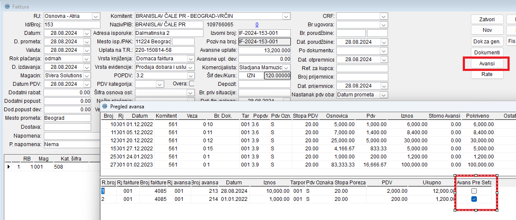Tick the Overa checkbox
The width and height of the screenshot is (516, 220).
pyautogui.click(x=192, y=84)
